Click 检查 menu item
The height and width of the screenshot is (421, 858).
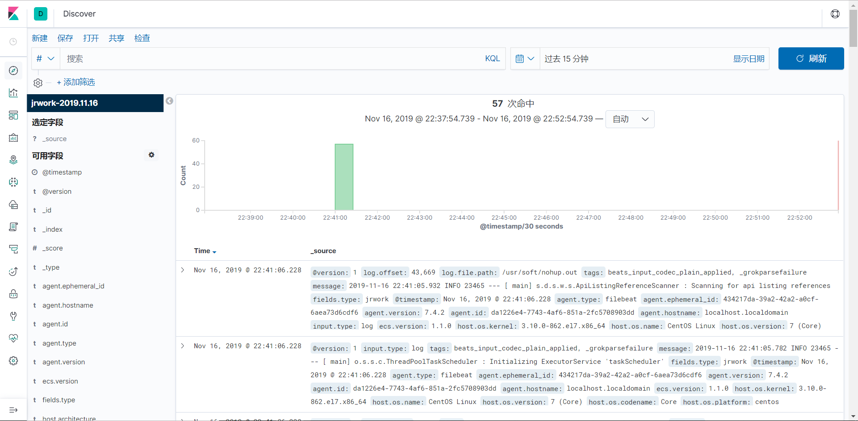(x=142, y=38)
